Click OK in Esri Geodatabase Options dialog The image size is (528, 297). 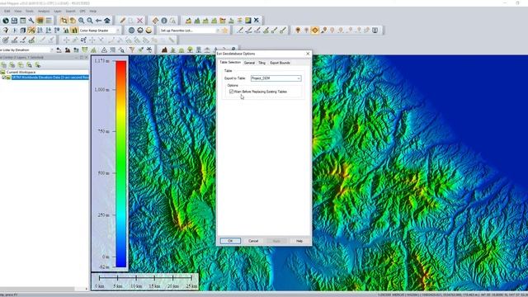click(x=230, y=241)
